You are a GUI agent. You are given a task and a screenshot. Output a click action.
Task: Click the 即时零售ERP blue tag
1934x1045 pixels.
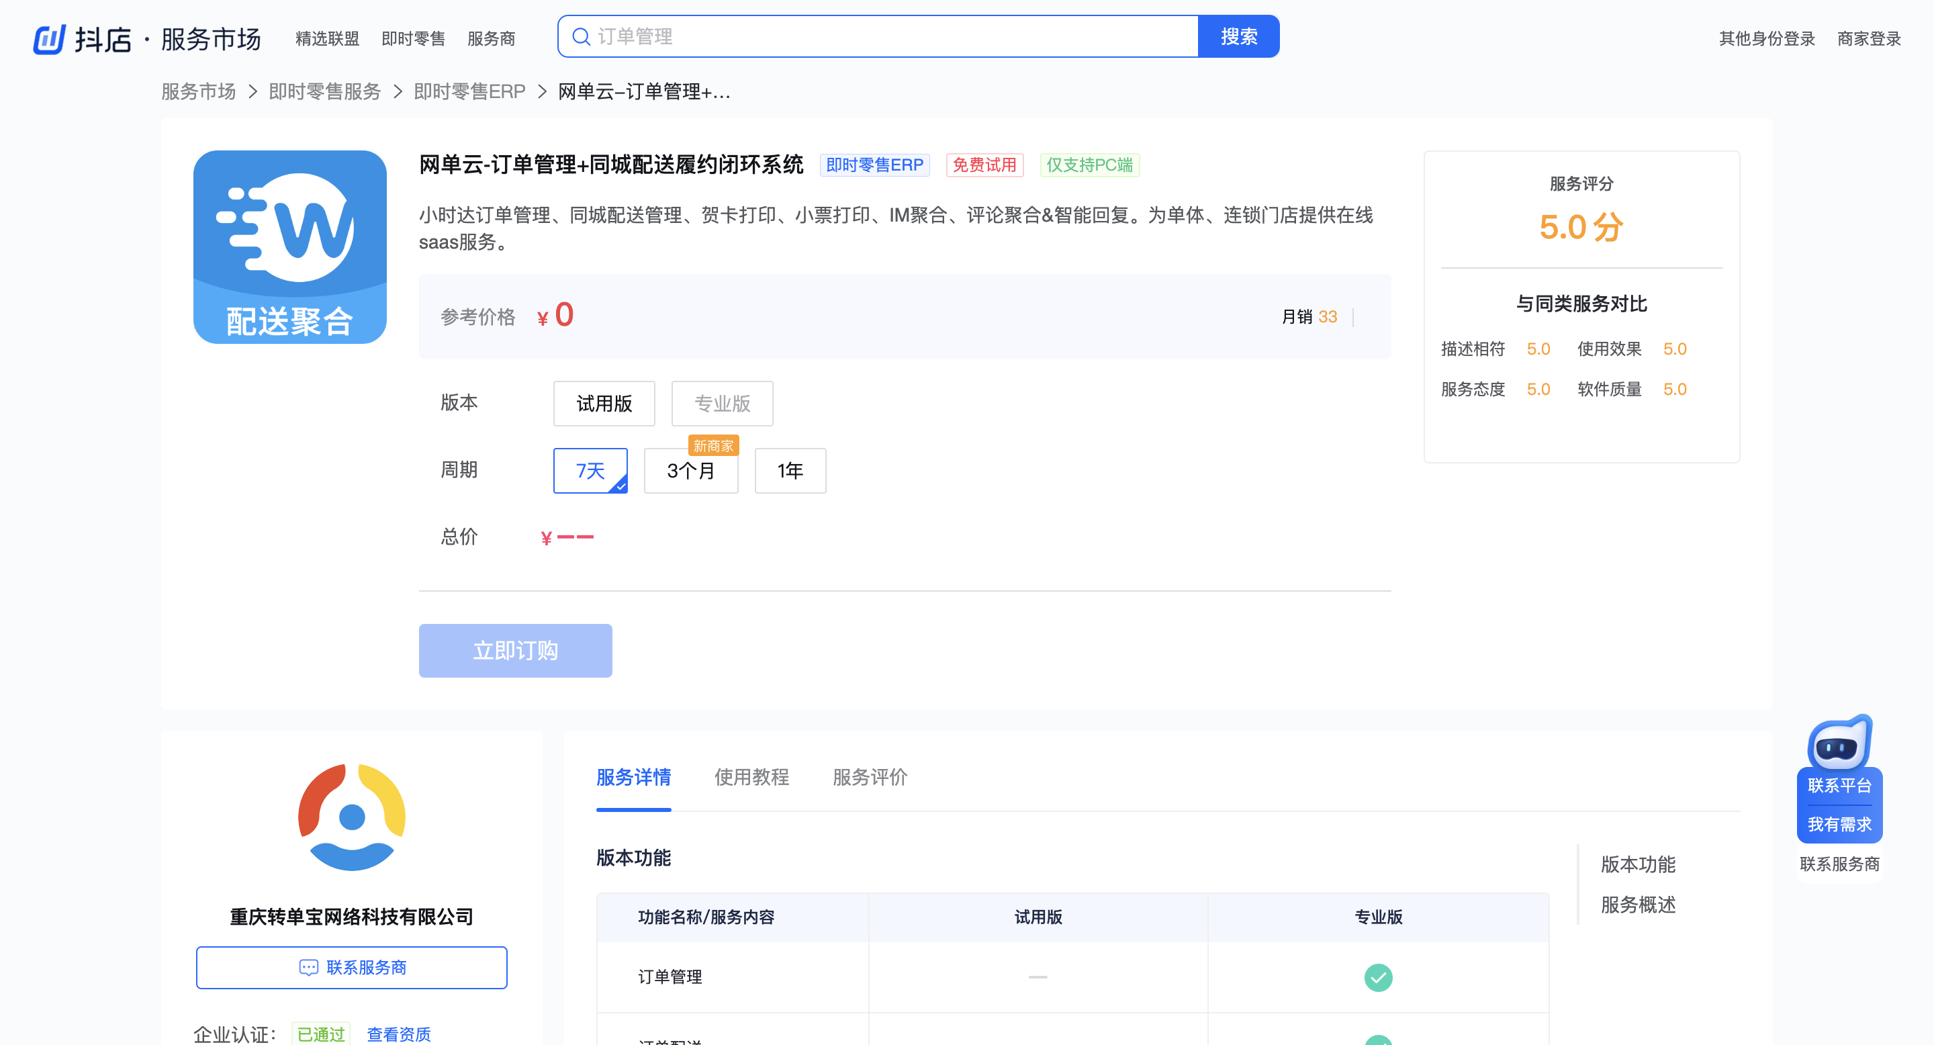(874, 165)
